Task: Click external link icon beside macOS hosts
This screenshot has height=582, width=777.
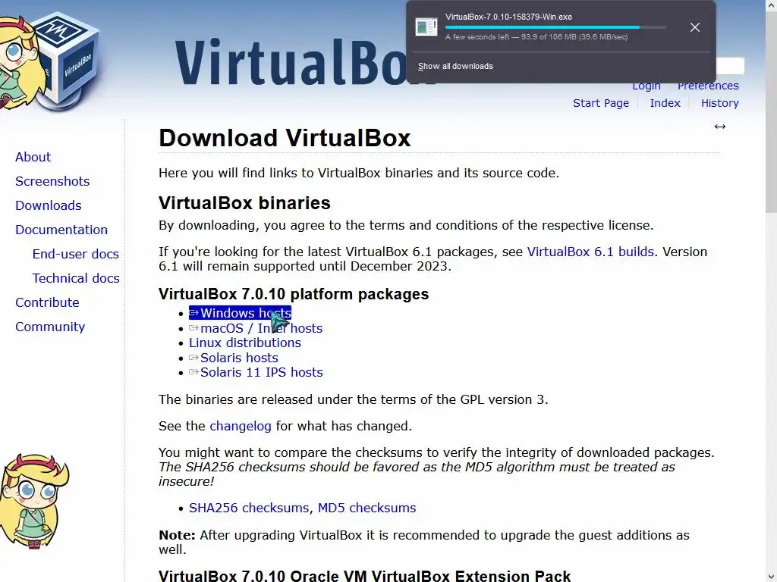Action: [x=193, y=328]
